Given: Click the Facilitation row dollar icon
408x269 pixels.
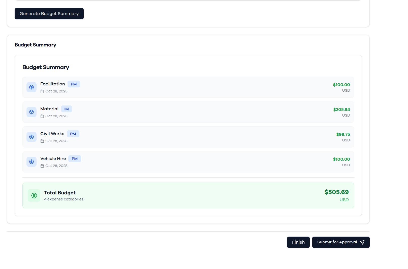Looking at the screenshot, I should (32, 87).
